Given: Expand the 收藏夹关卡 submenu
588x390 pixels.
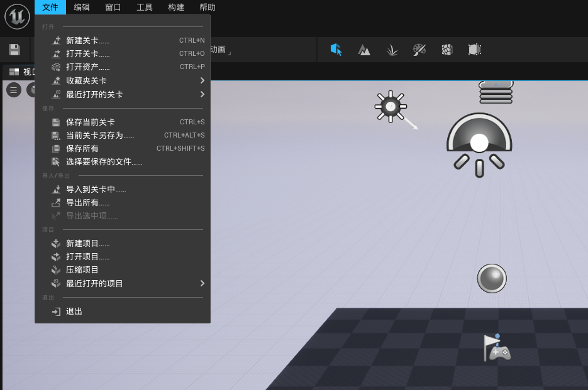Looking at the screenshot, I should point(123,80).
